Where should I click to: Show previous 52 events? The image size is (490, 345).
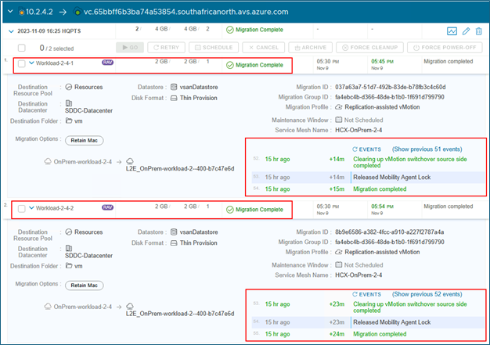click(x=427, y=294)
